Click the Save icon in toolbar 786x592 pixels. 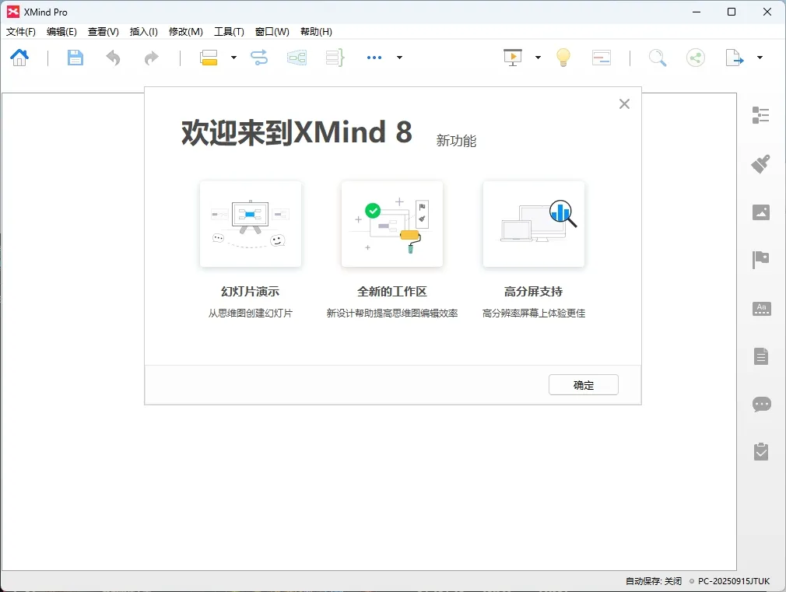[x=75, y=57]
